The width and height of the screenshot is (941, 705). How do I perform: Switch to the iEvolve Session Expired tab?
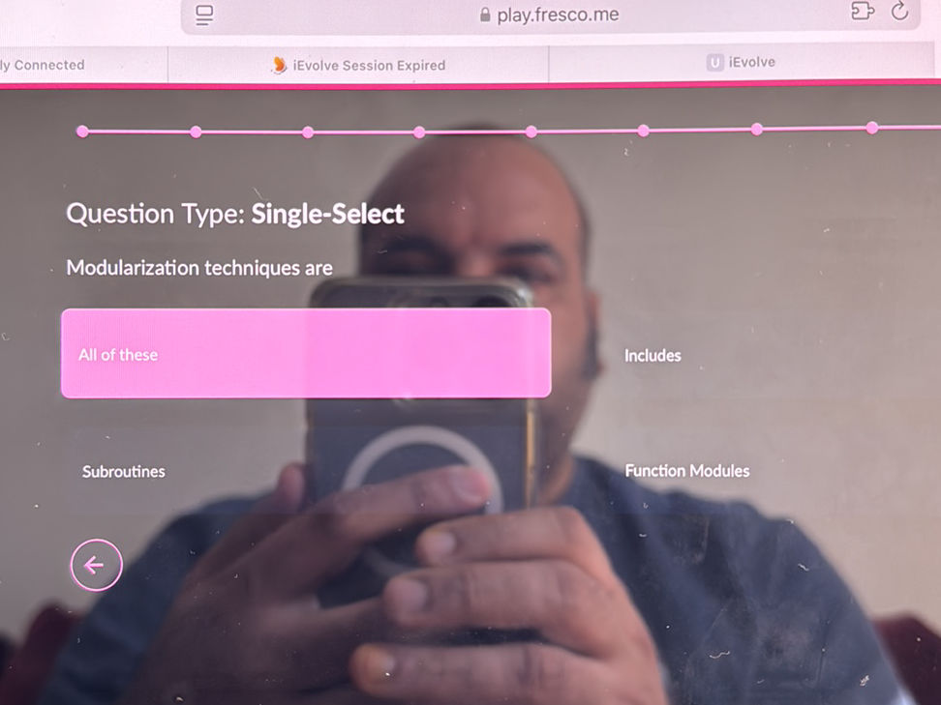pos(358,65)
